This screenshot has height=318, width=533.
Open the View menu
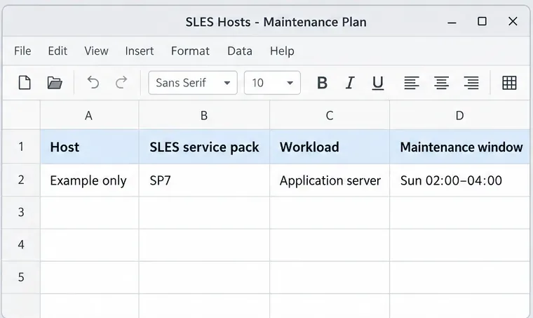point(96,51)
